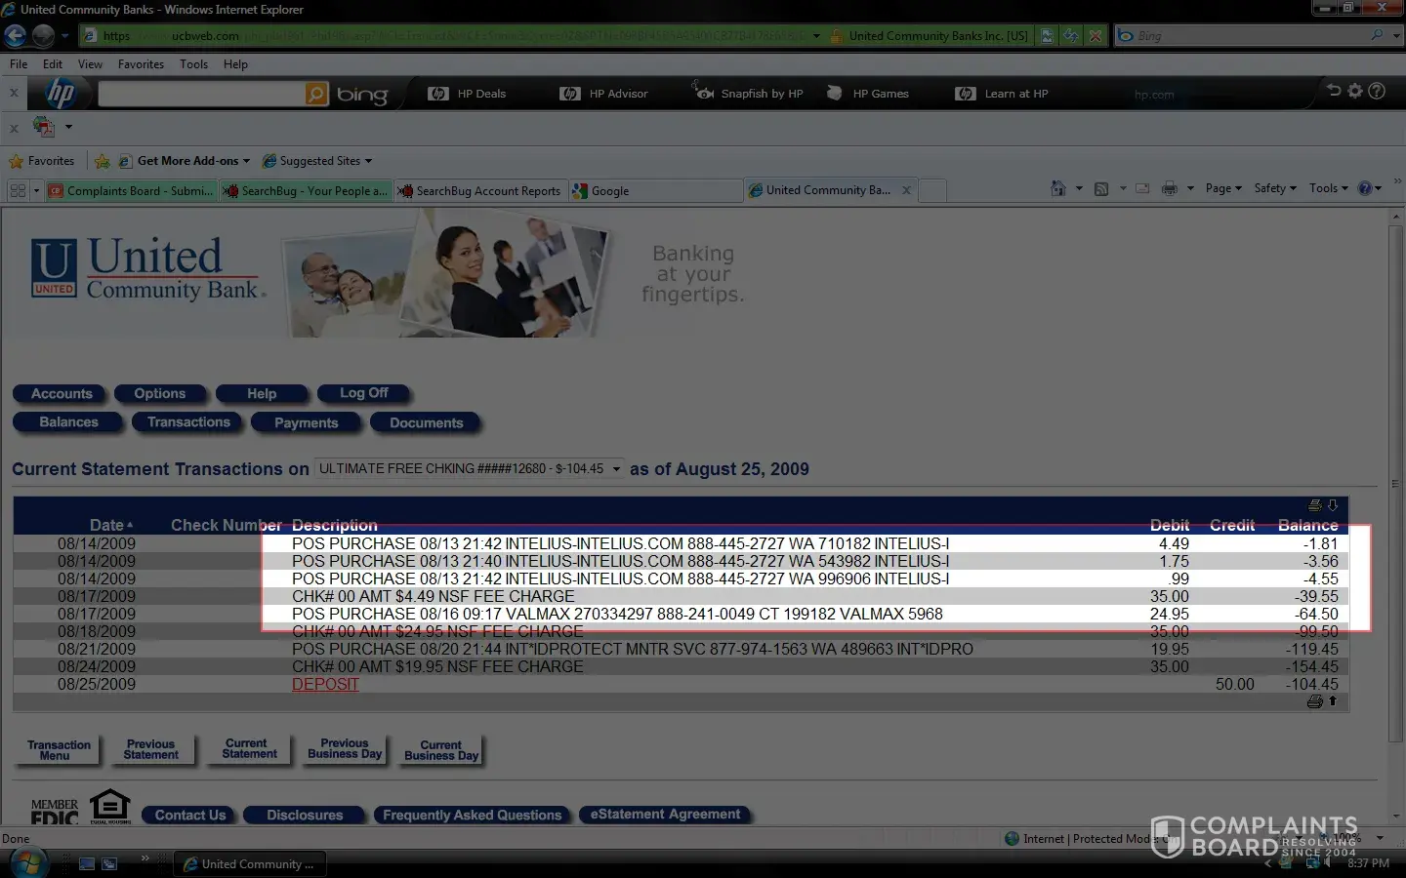Open the Safety dropdown menu
The image size is (1406, 878).
point(1275,188)
